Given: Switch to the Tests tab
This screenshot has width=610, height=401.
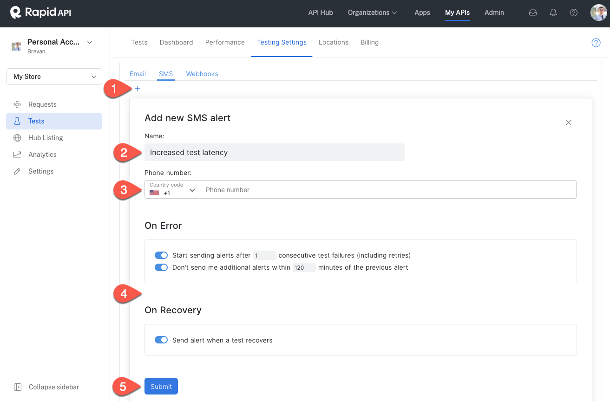Looking at the screenshot, I should (x=139, y=42).
